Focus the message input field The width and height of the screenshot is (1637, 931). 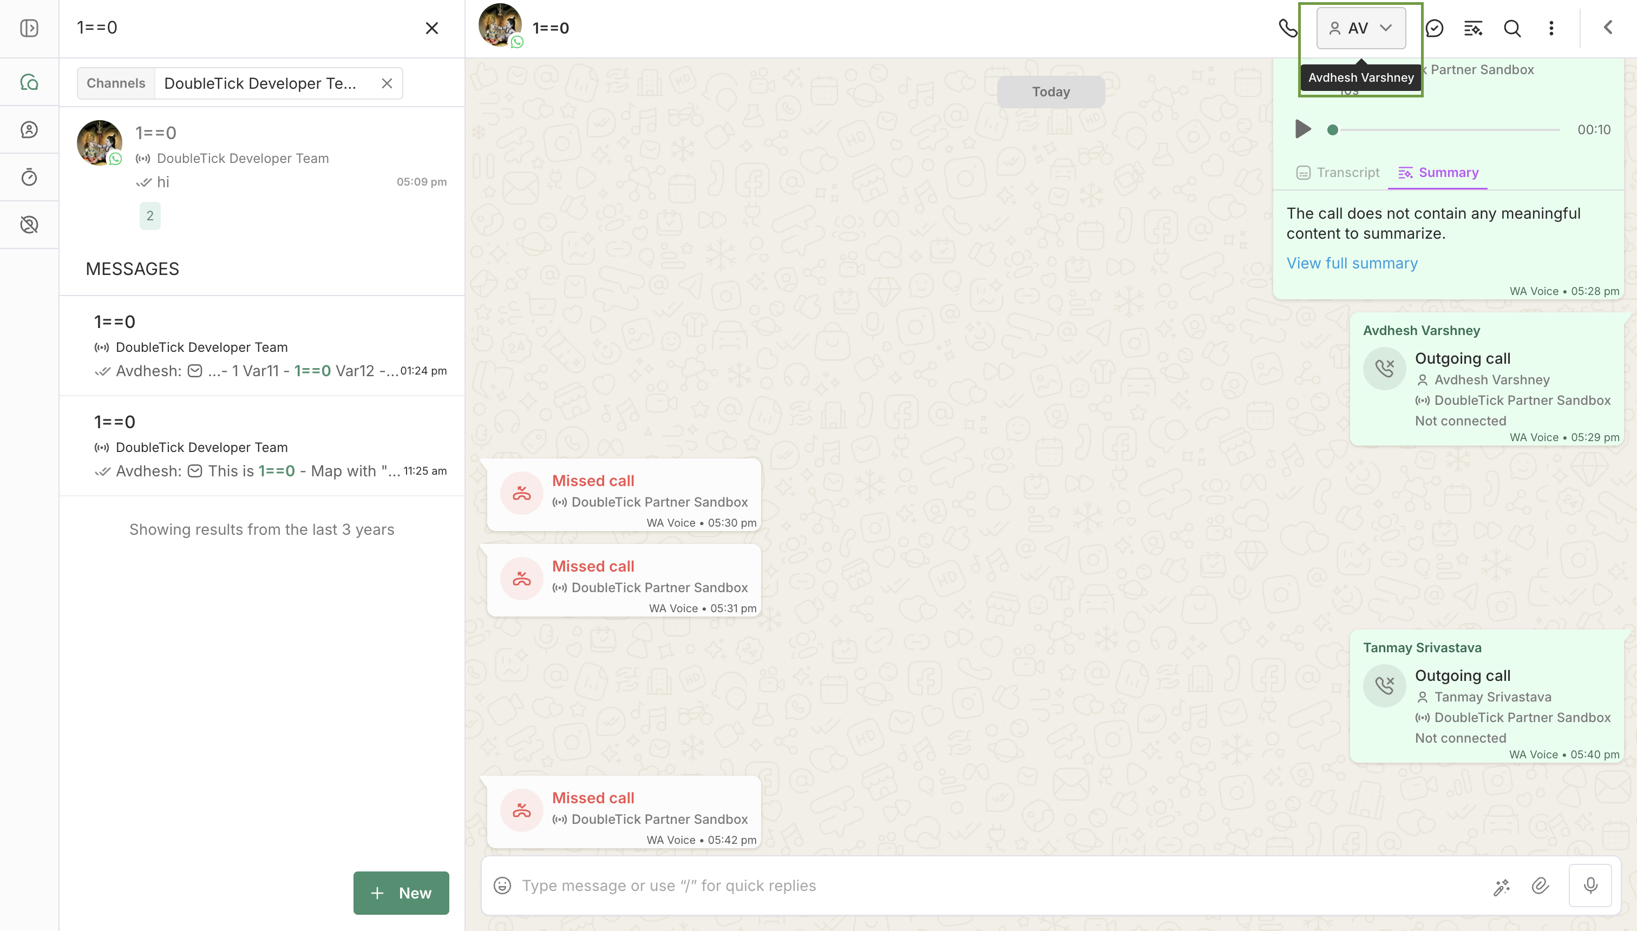pyautogui.click(x=998, y=886)
